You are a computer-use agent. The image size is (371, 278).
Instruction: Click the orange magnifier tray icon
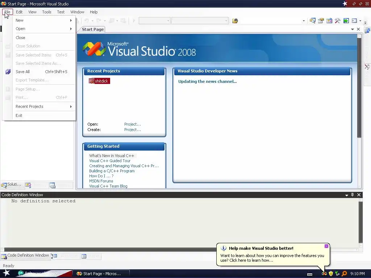344,274
